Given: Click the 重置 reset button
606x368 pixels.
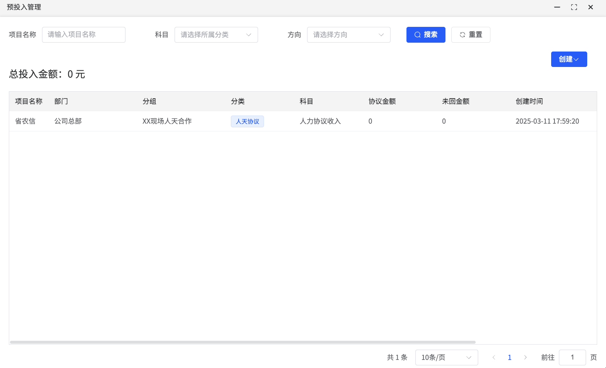Looking at the screenshot, I should coord(471,35).
